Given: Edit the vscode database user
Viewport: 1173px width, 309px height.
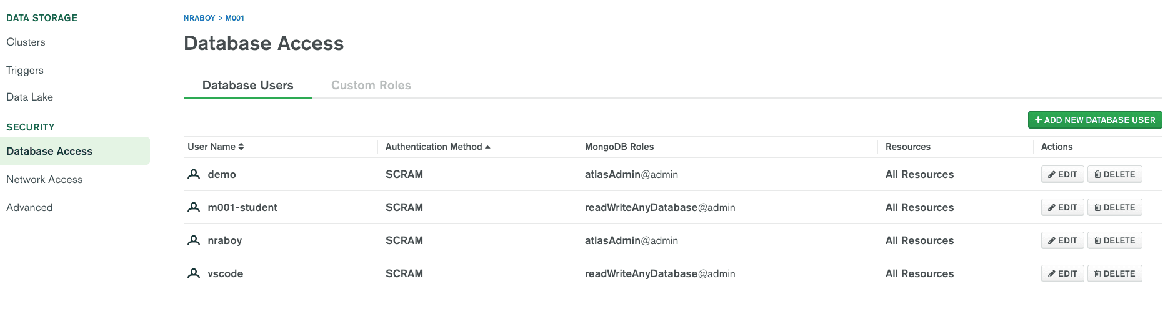Looking at the screenshot, I should click(1062, 273).
